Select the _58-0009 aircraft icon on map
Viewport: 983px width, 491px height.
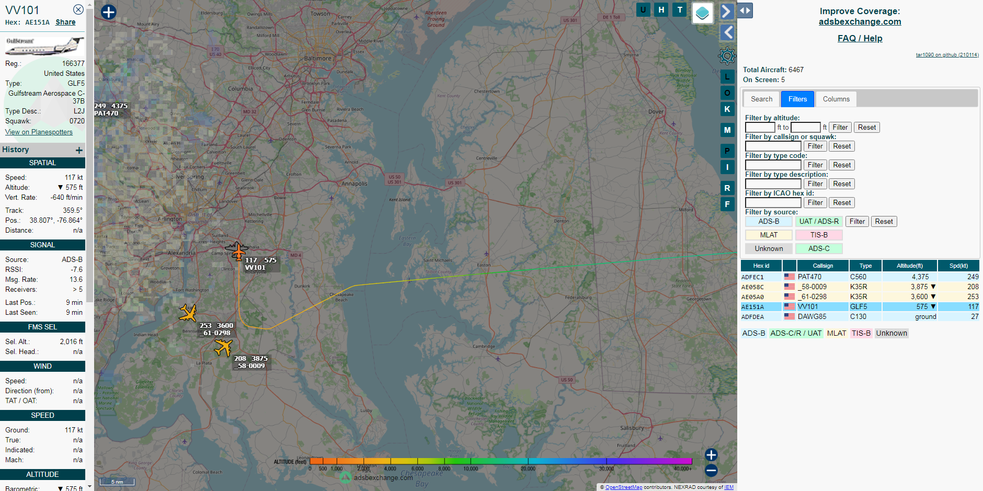(223, 347)
